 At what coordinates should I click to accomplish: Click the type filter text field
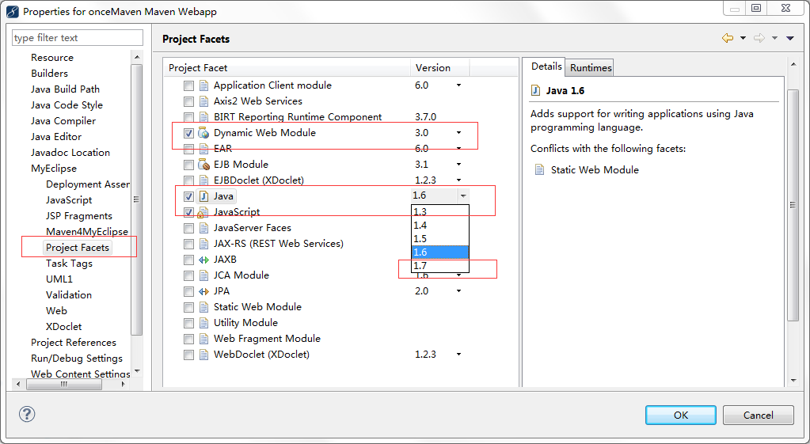[x=77, y=38]
